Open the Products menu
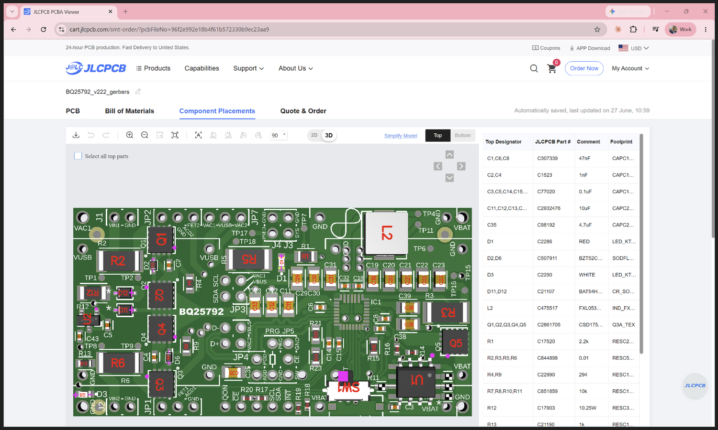Image resolution: width=718 pixels, height=430 pixels. 153,68
